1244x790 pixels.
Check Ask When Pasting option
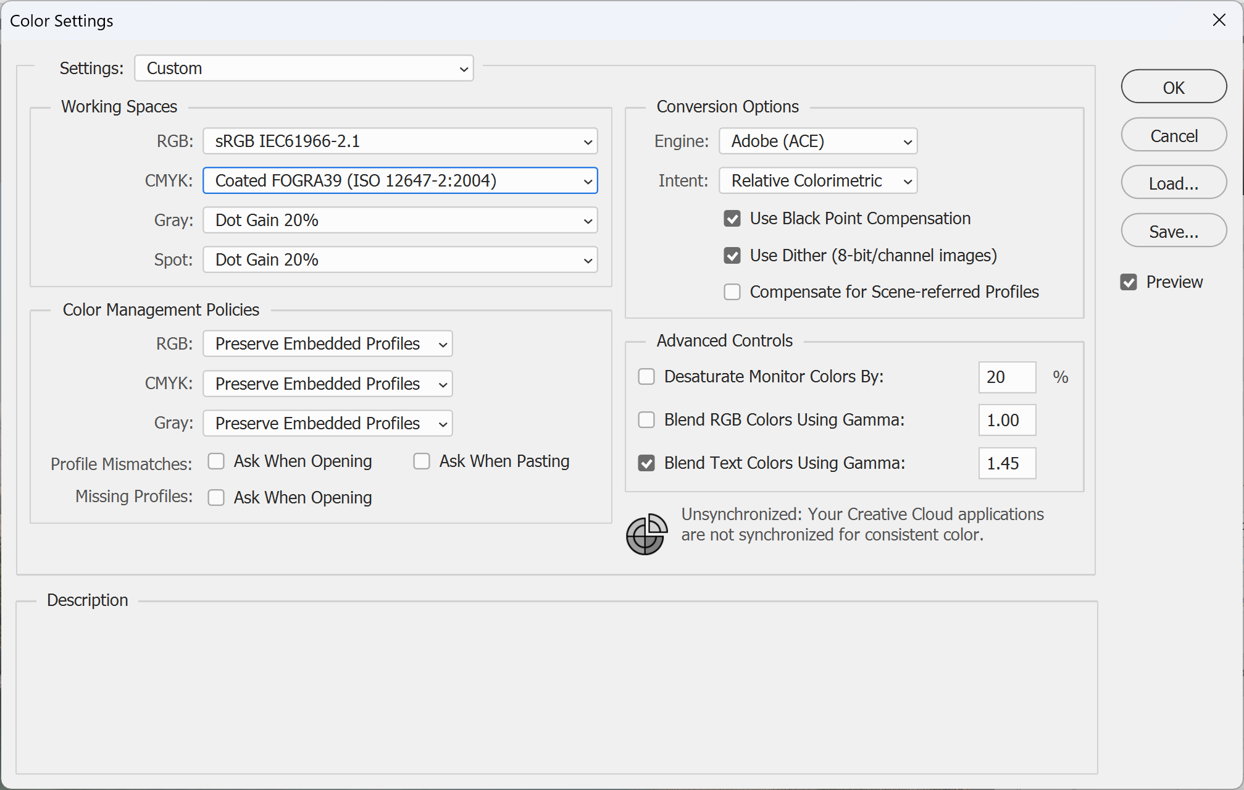[x=422, y=461]
